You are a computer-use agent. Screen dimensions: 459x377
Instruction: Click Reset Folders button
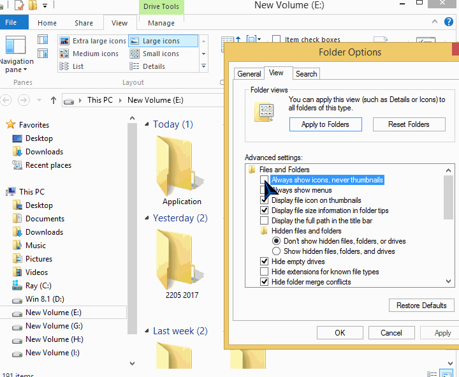(409, 124)
